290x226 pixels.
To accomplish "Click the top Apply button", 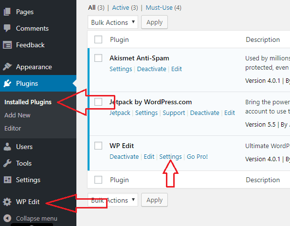I will (154, 22).
